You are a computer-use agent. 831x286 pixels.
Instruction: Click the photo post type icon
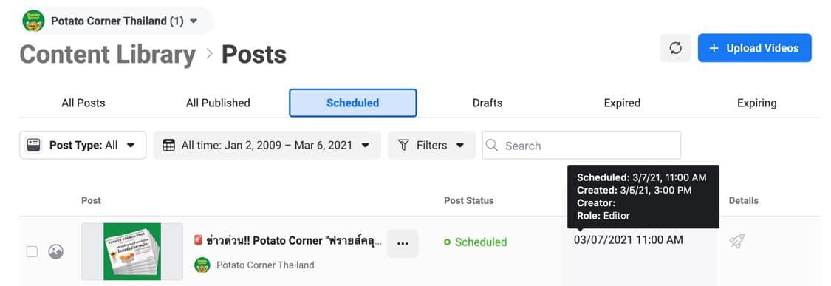[x=55, y=251]
